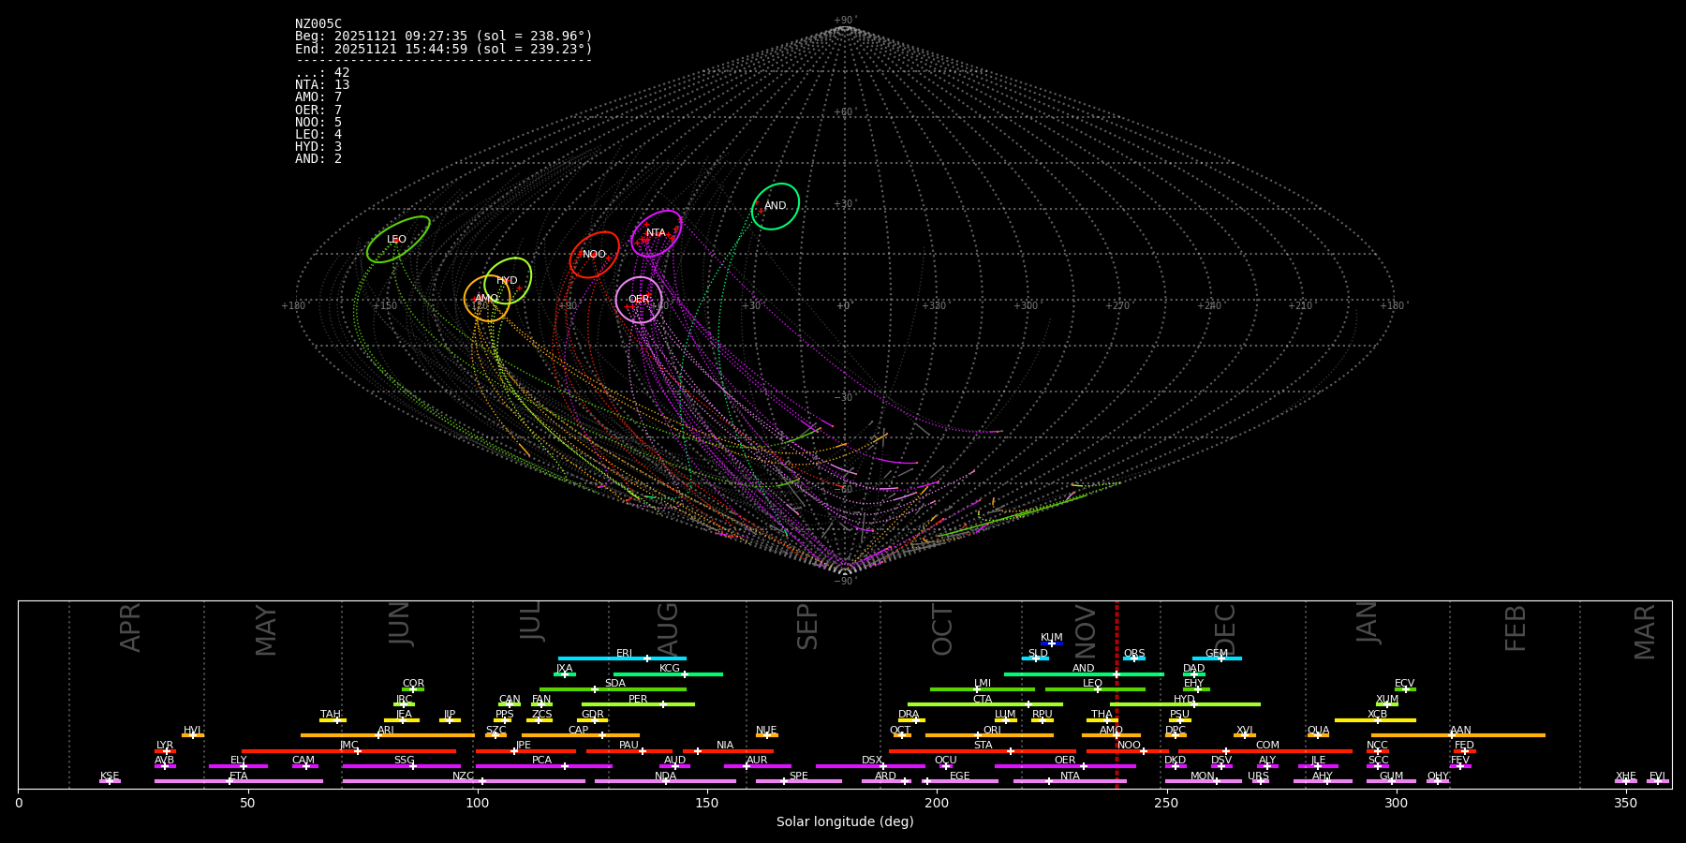Image resolution: width=1686 pixels, height=843 pixels.
Task: Select the CTA shower bar in timeline
Action: click(x=985, y=704)
